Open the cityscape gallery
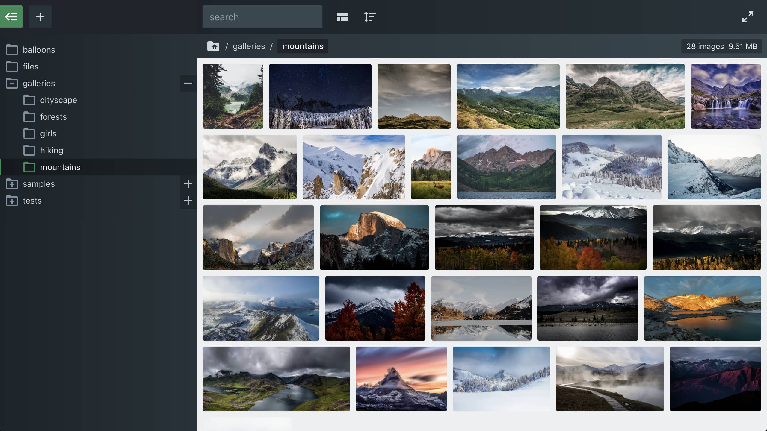This screenshot has height=431, width=767. coord(58,100)
